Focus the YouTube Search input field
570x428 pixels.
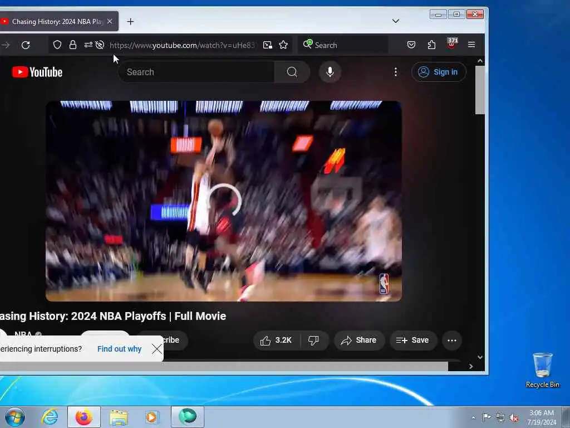tap(196, 72)
